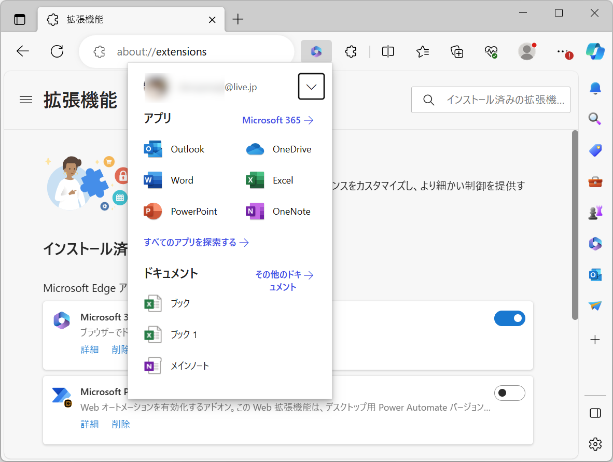Open the extensions page hamburger menu
Viewport: 613px width, 462px height.
point(25,100)
